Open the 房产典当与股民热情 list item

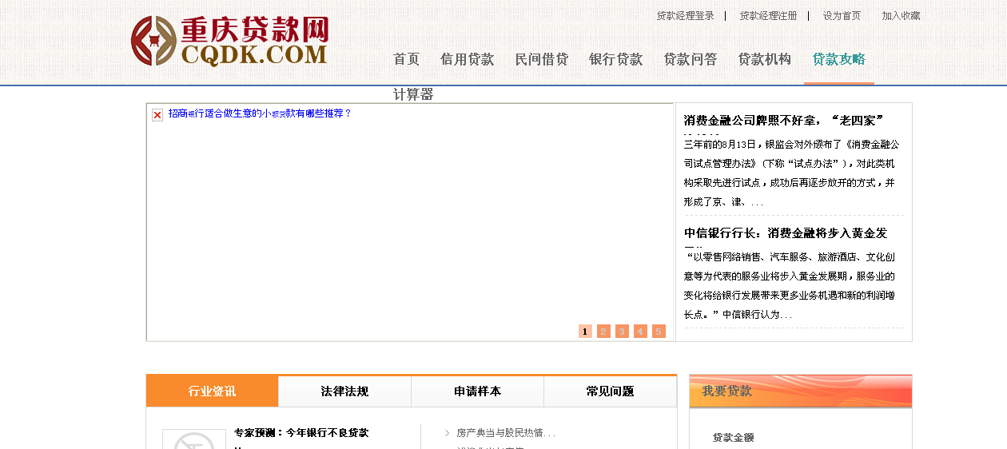[x=505, y=433]
